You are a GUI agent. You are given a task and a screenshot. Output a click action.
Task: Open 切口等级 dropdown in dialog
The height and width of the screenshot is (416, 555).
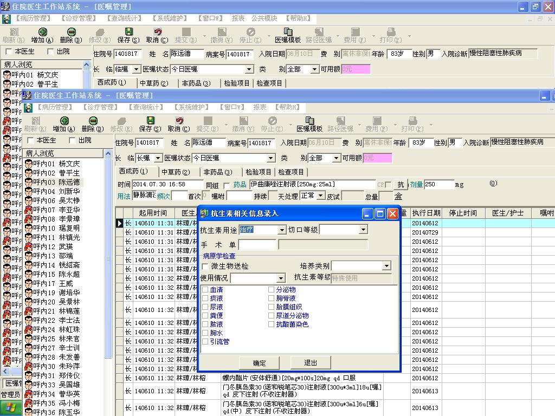[364, 230]
